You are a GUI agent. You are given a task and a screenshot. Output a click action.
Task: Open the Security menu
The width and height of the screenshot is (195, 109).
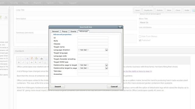click(x=14, y=3)
